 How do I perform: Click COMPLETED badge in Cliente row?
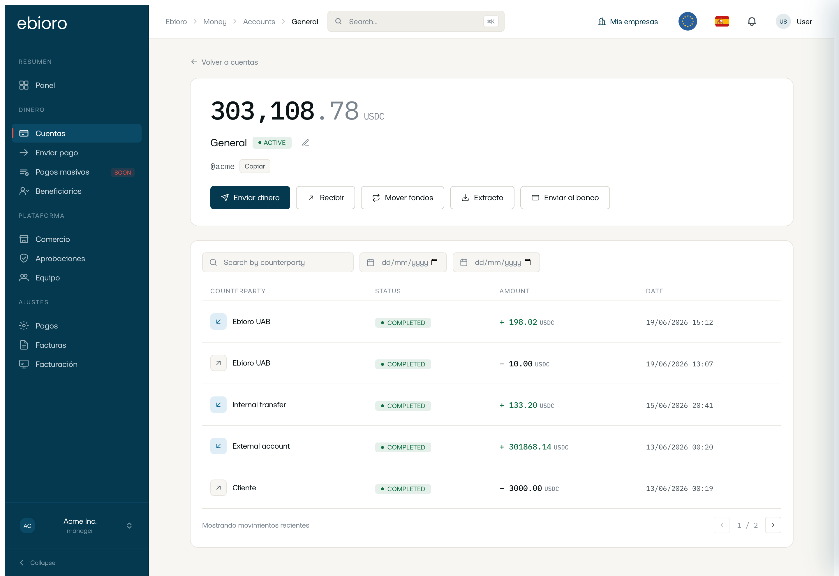403,489
